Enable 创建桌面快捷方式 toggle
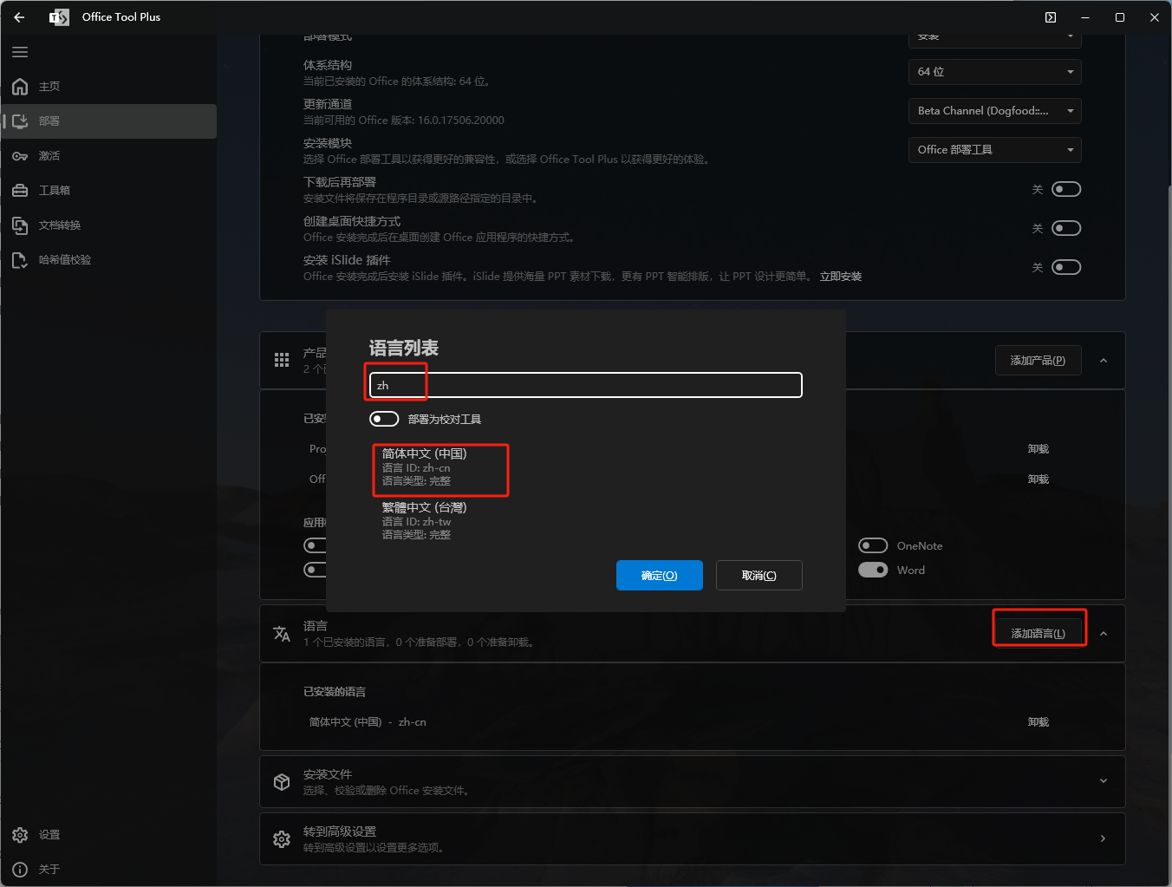Screen dimensions: 1172x887 click(1065, 228)
